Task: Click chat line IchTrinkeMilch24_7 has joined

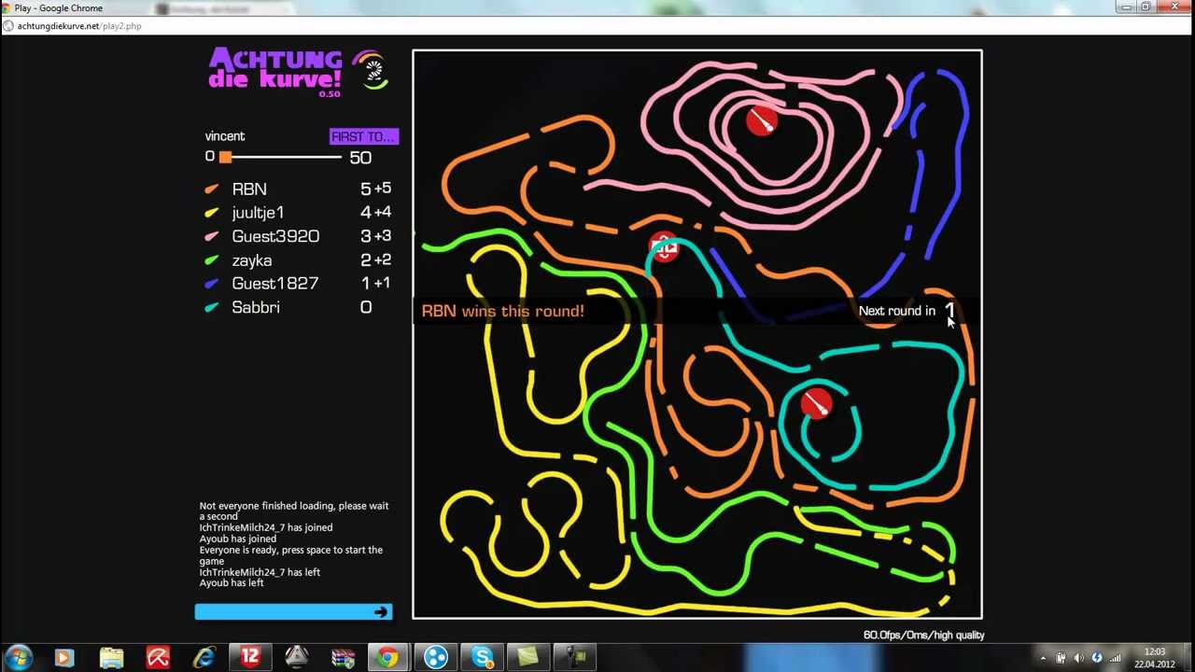Action: 266,527
